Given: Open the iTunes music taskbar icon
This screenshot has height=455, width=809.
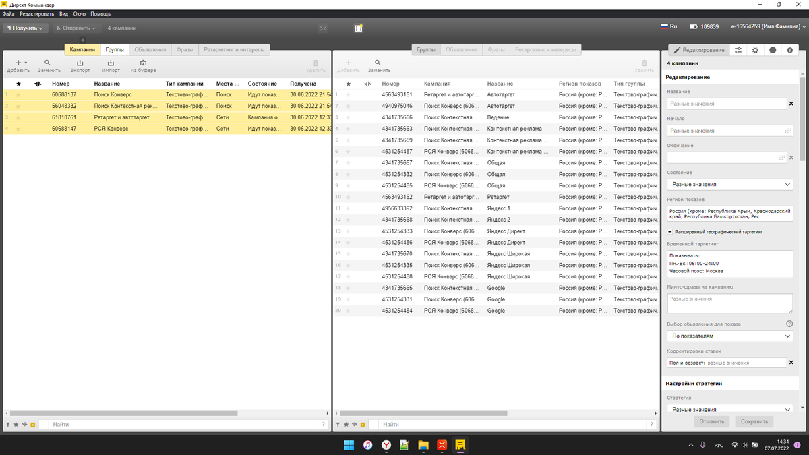Looking at the screenshot, I should click(x=368, y=445).
